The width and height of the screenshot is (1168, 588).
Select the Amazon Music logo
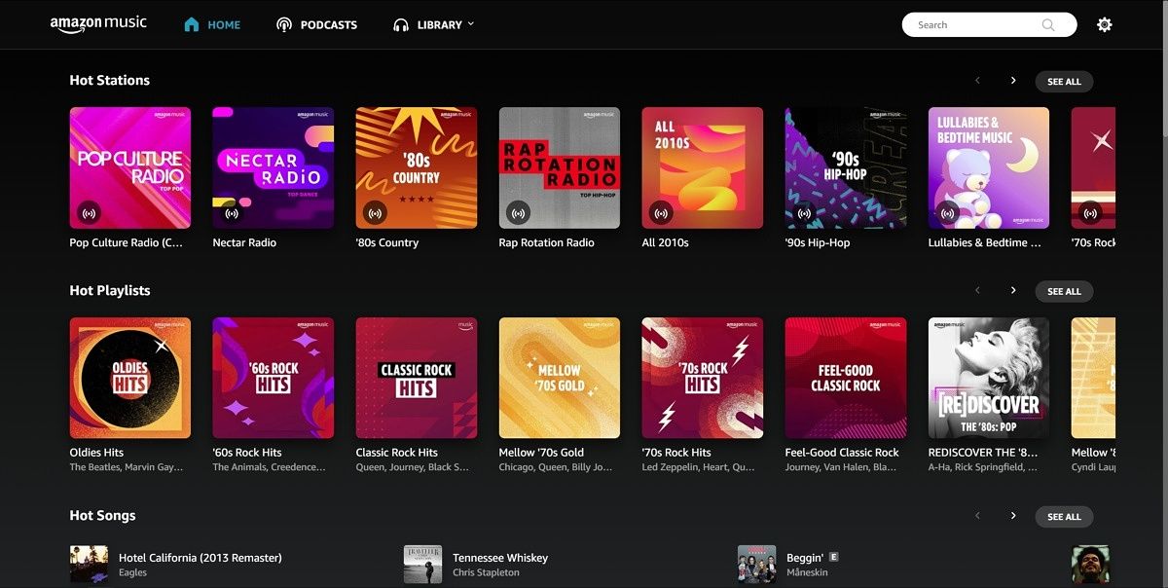point(98,23)
